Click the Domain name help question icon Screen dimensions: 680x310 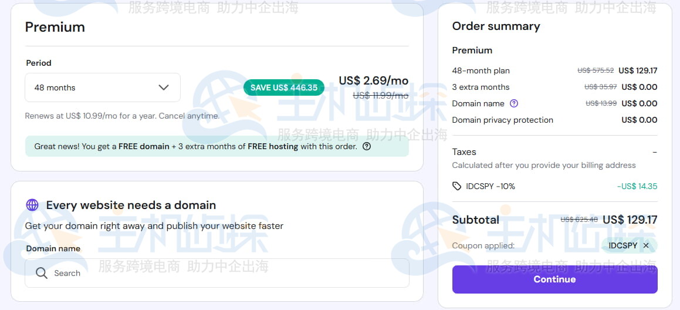pos(514,103)
